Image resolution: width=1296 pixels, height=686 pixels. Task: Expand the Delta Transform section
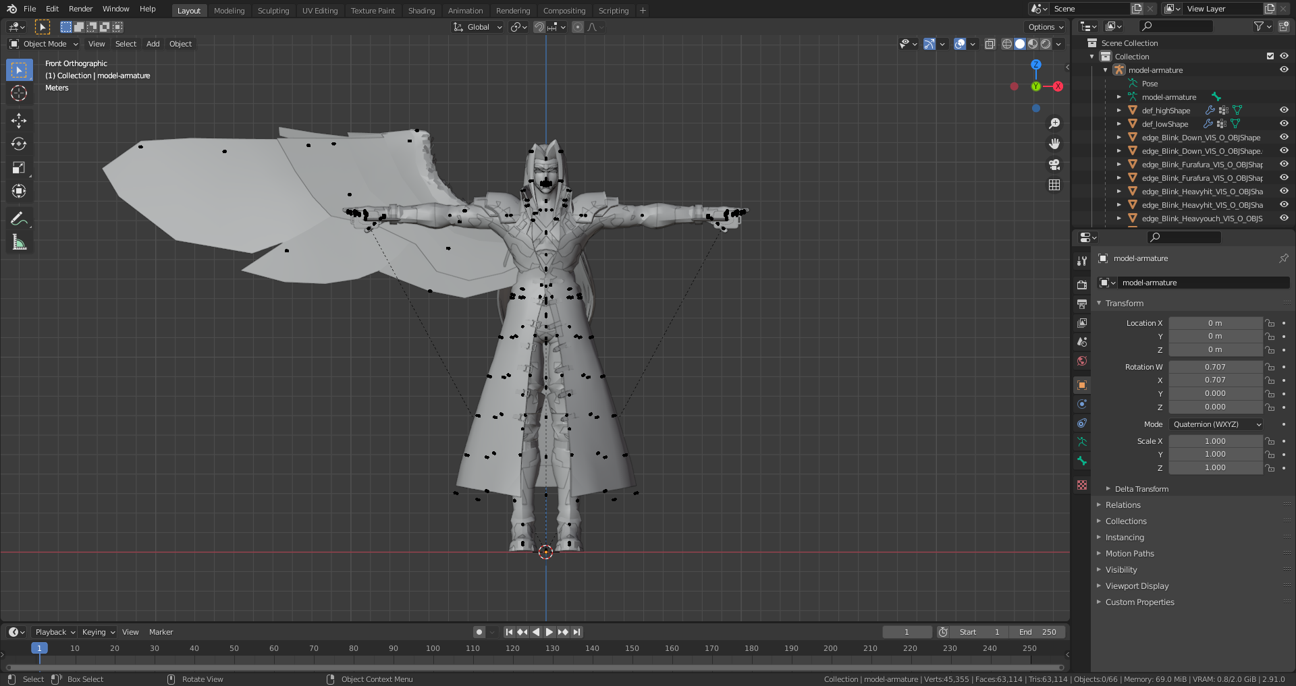coord(1141,489)
